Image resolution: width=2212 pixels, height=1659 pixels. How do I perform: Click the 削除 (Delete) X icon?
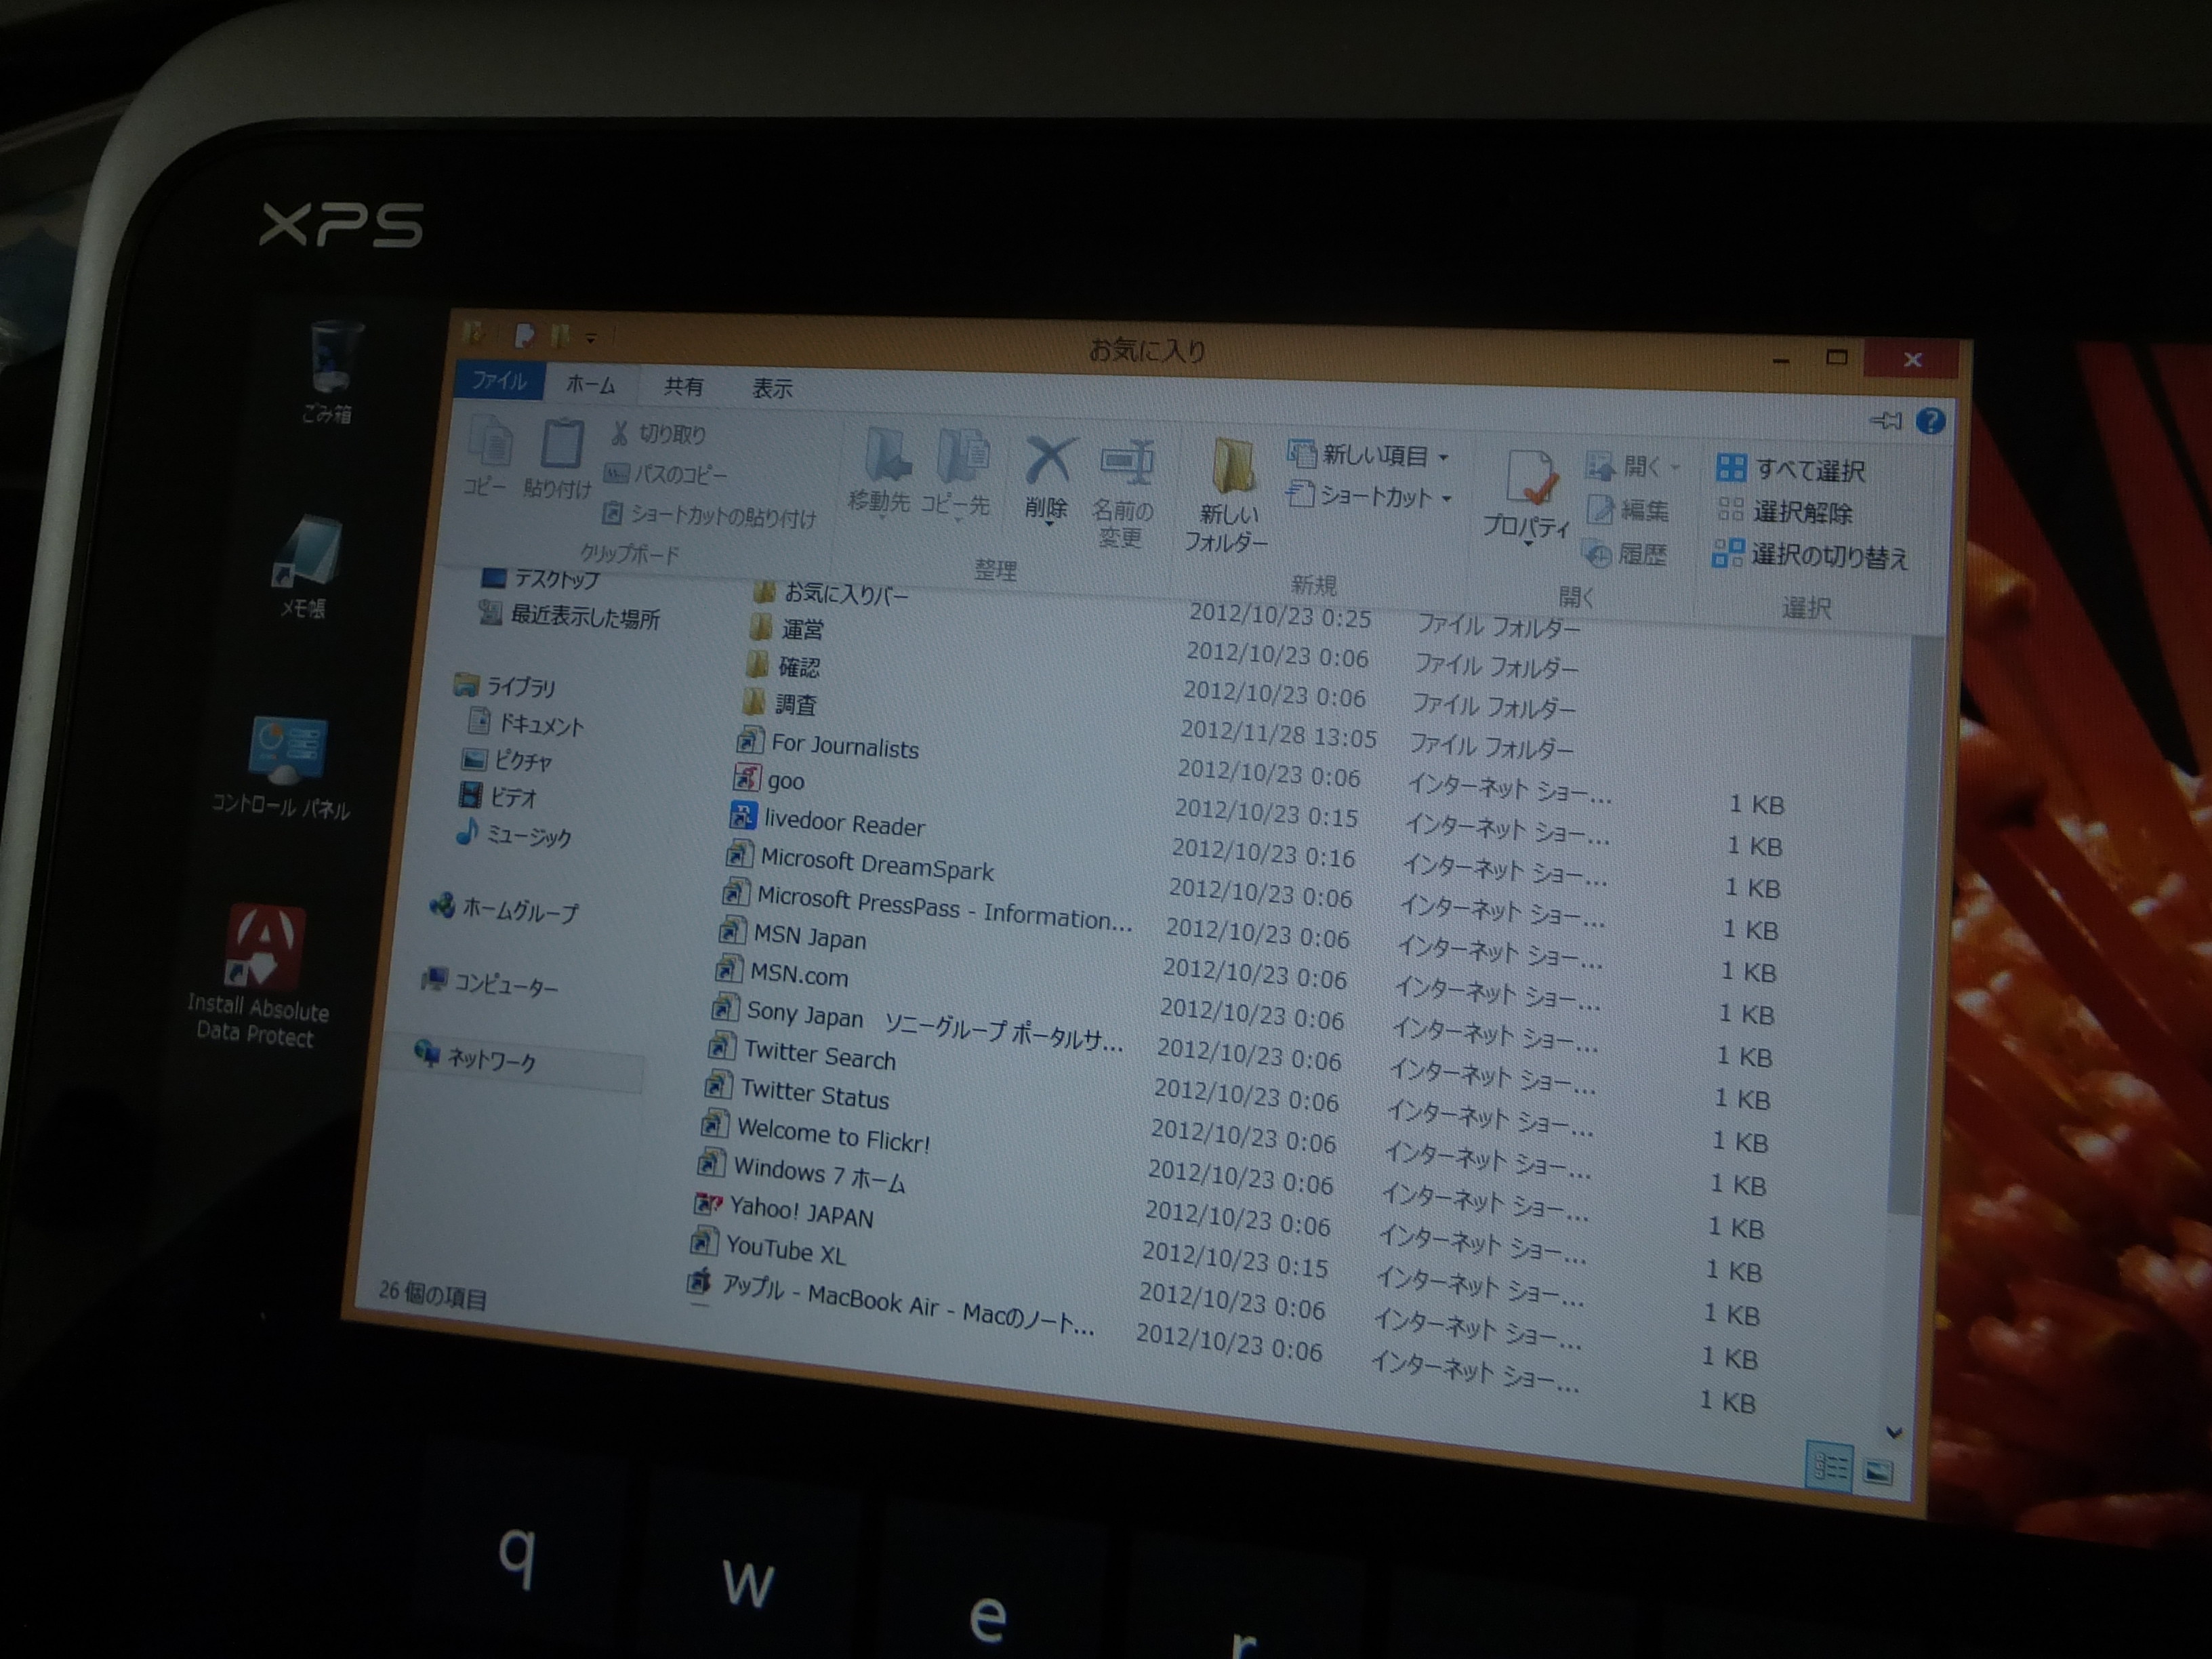(x=1048, y=478)
